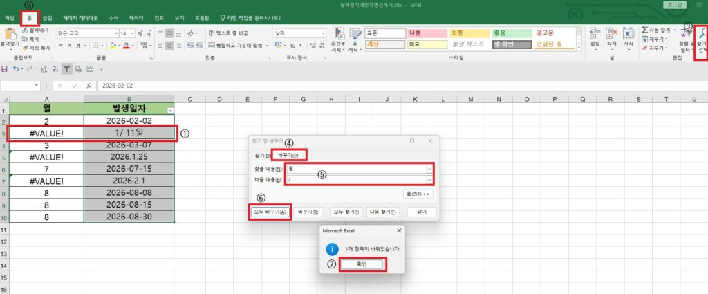Open the 발생일자 column filter arrow
The width and height of the screenshot is (708, 294).
170,110
